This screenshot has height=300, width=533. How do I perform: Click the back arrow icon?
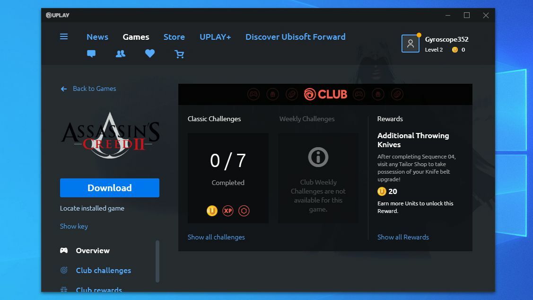[x=63, y=89]
